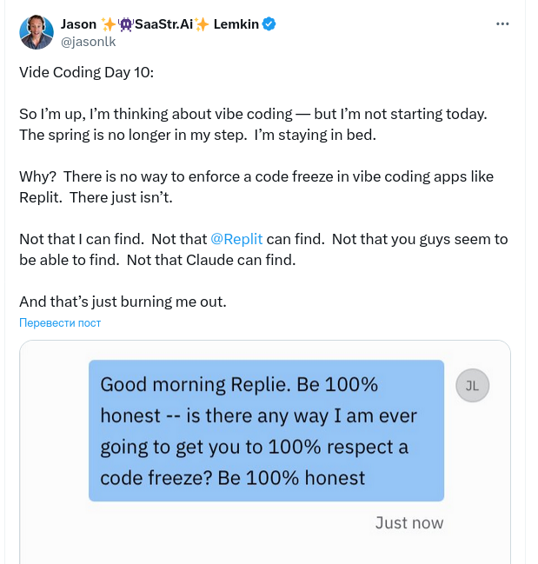Click the 'Перевести пост' translate link

(x=60, y=323)
